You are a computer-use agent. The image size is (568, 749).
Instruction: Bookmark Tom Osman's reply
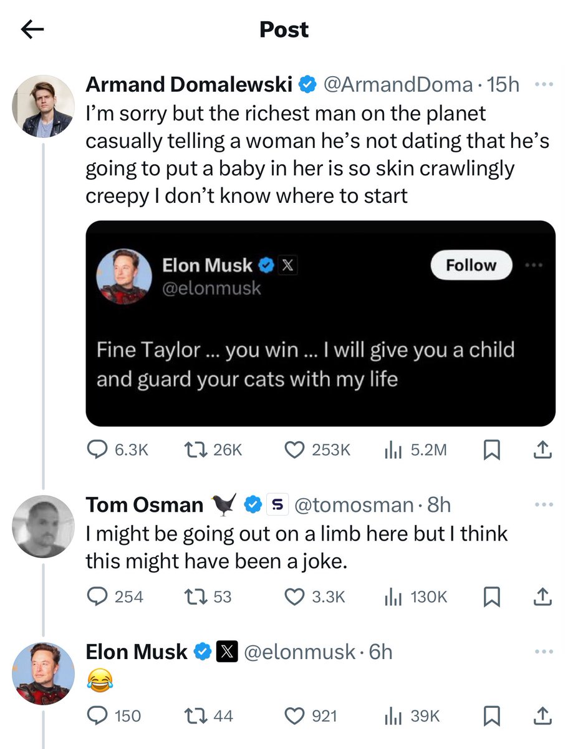493,597
